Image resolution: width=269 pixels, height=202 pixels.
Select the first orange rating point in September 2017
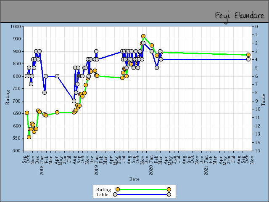coord(27,113)
